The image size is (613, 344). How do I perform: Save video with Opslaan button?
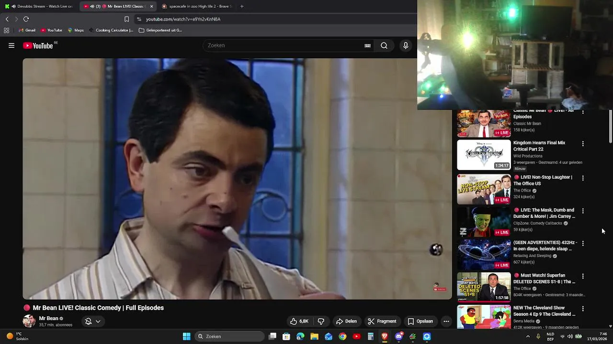pyautogui.click(x=420, y=321)
